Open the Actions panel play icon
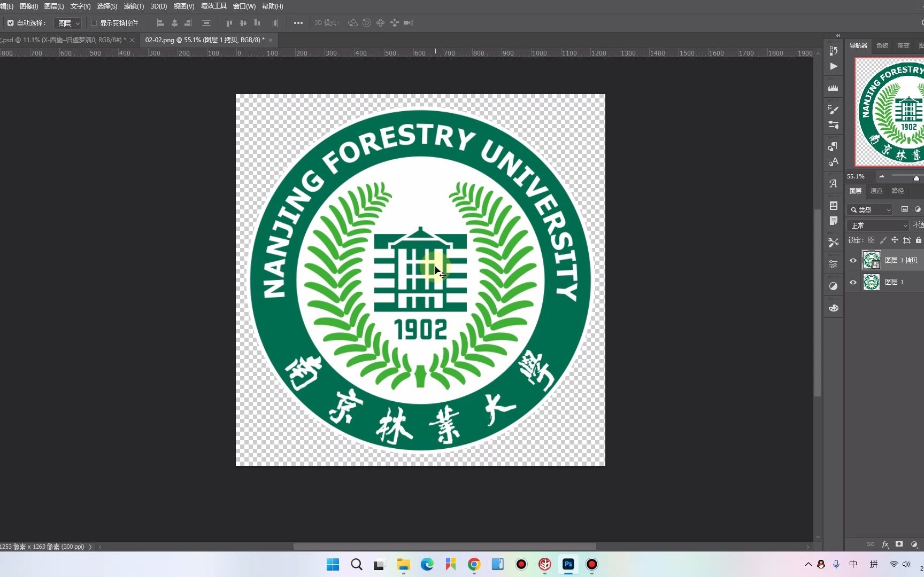This screenshot has height=577, width=924. point(833,66)
